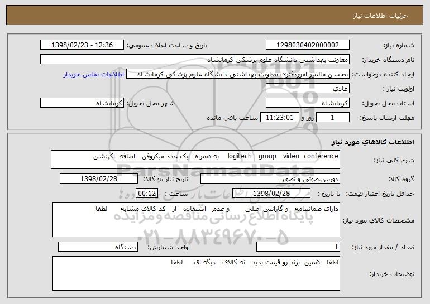Click the توضیحات خریدار label
The height and width of the screenshot is (304, 430).
pyautogui.click(x=392, y=274)
